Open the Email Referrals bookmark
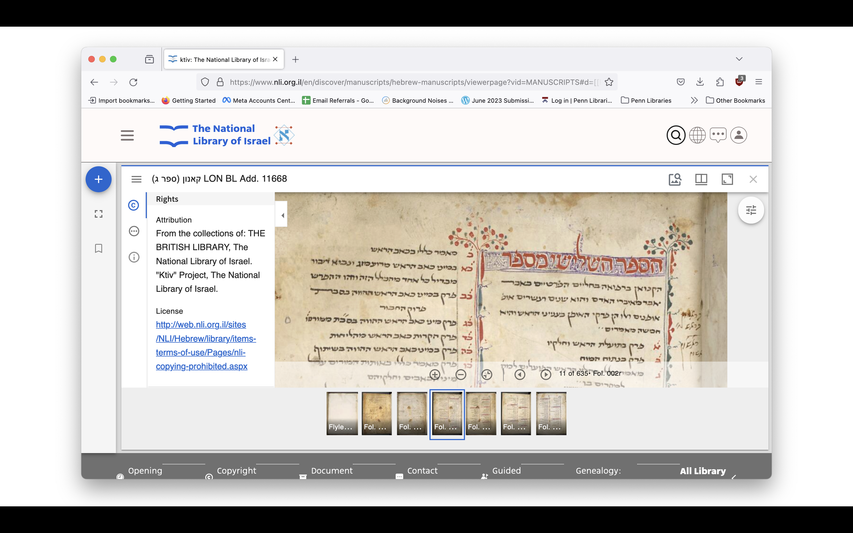The image size is (853, 533). click(338, 100)
